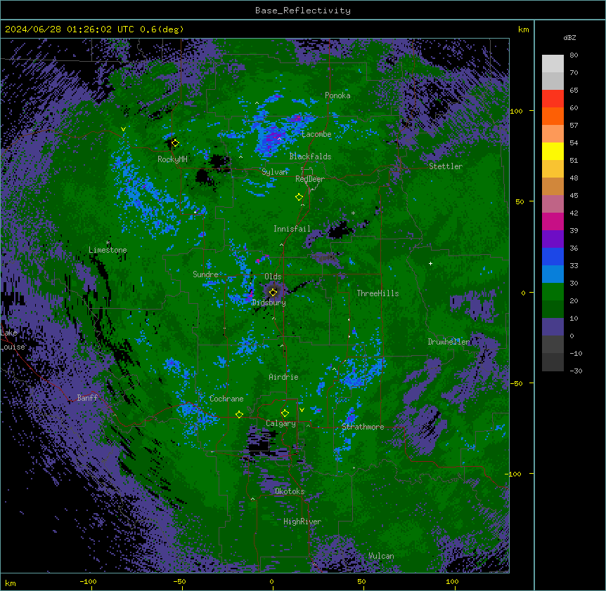Click the Lake Louise label
This screenshot has height=591, width=606.
point(13,340)
